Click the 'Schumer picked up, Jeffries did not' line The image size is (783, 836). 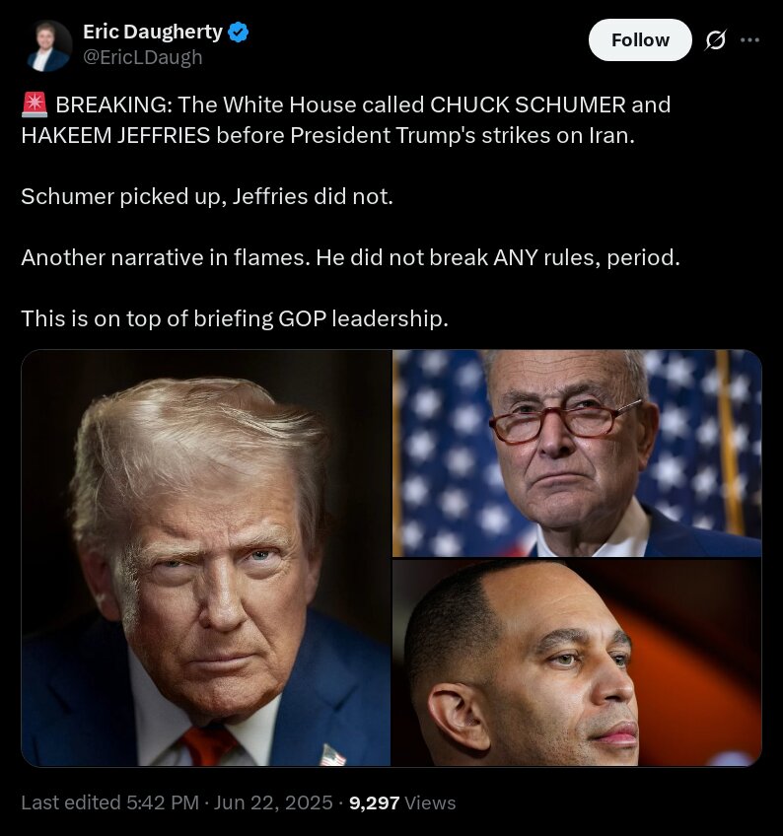click(x=207, y=197)
